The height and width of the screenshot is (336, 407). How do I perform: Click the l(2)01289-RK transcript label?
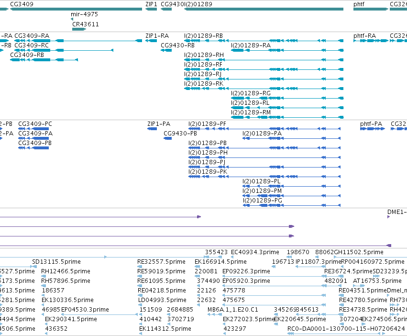204,84
